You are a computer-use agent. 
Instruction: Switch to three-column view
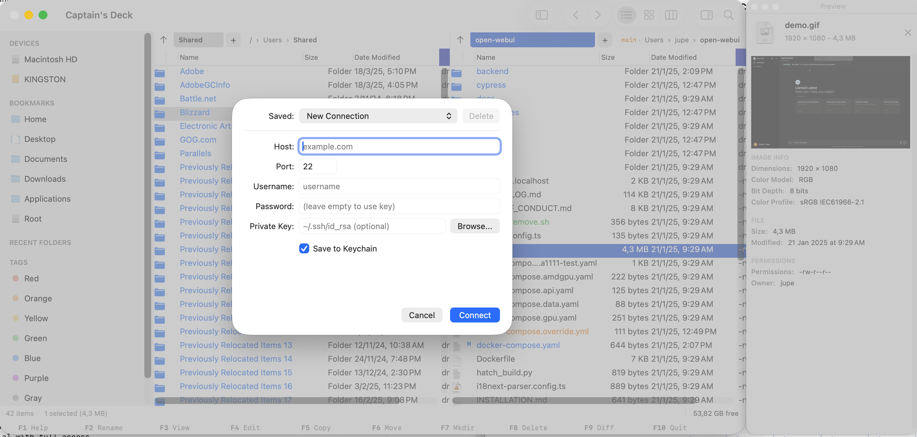[x=671, y=15]
